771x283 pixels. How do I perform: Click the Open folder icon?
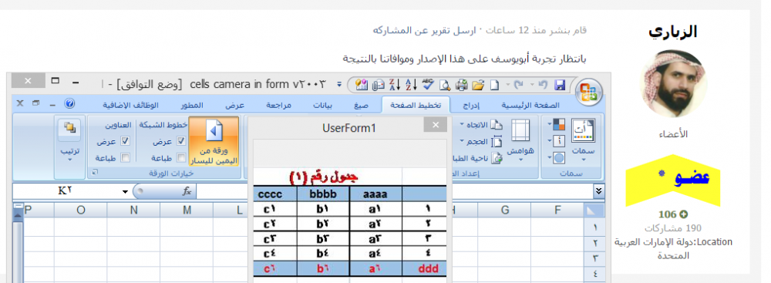(478, 85)
